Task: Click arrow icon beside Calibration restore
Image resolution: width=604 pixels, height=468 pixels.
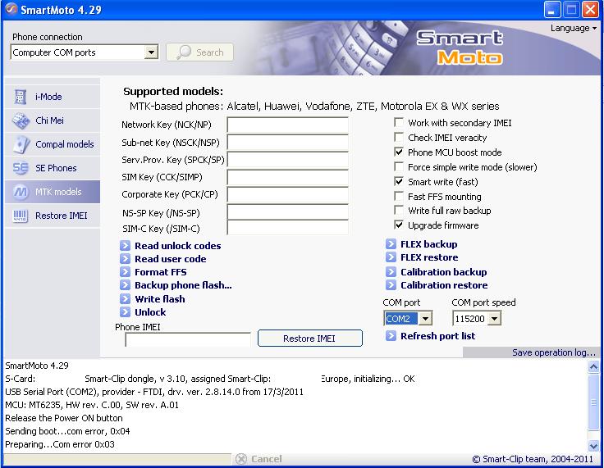Action: tap(391, 284)
